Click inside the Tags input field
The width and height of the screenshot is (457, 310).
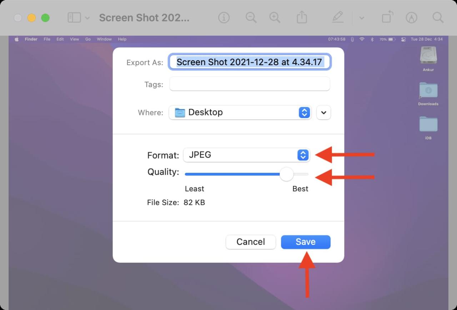click(250, 84)
